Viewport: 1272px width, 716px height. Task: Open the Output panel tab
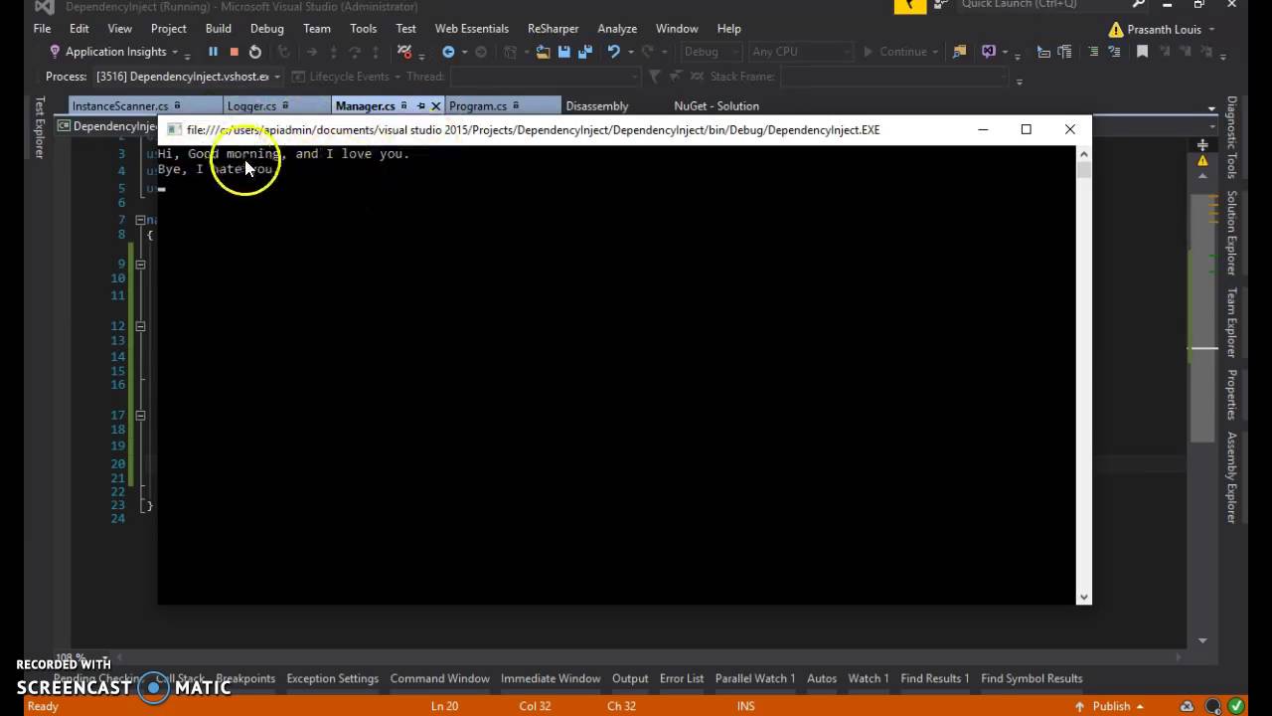(x=630, y=678)
